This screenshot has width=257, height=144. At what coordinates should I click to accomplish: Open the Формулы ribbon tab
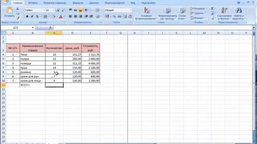78,3
